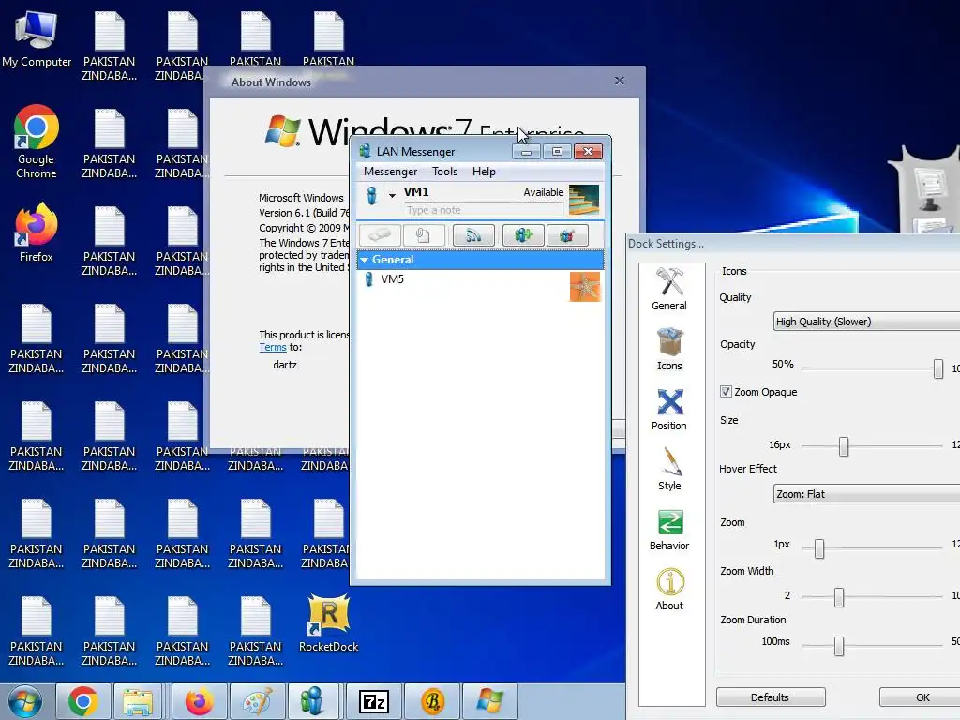Open the About section in Dock Settings
This screenshot has width=960, height=720.
669,589
